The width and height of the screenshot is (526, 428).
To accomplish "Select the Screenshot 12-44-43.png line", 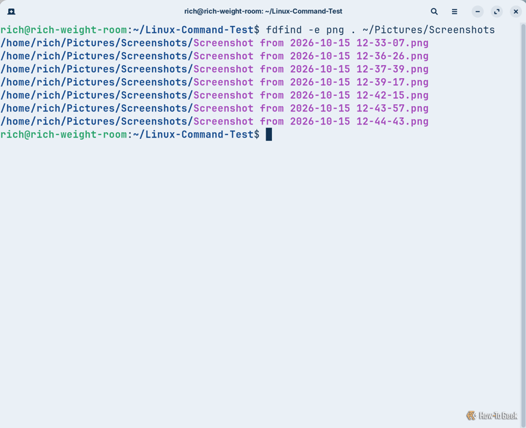I will pos(214,121).
